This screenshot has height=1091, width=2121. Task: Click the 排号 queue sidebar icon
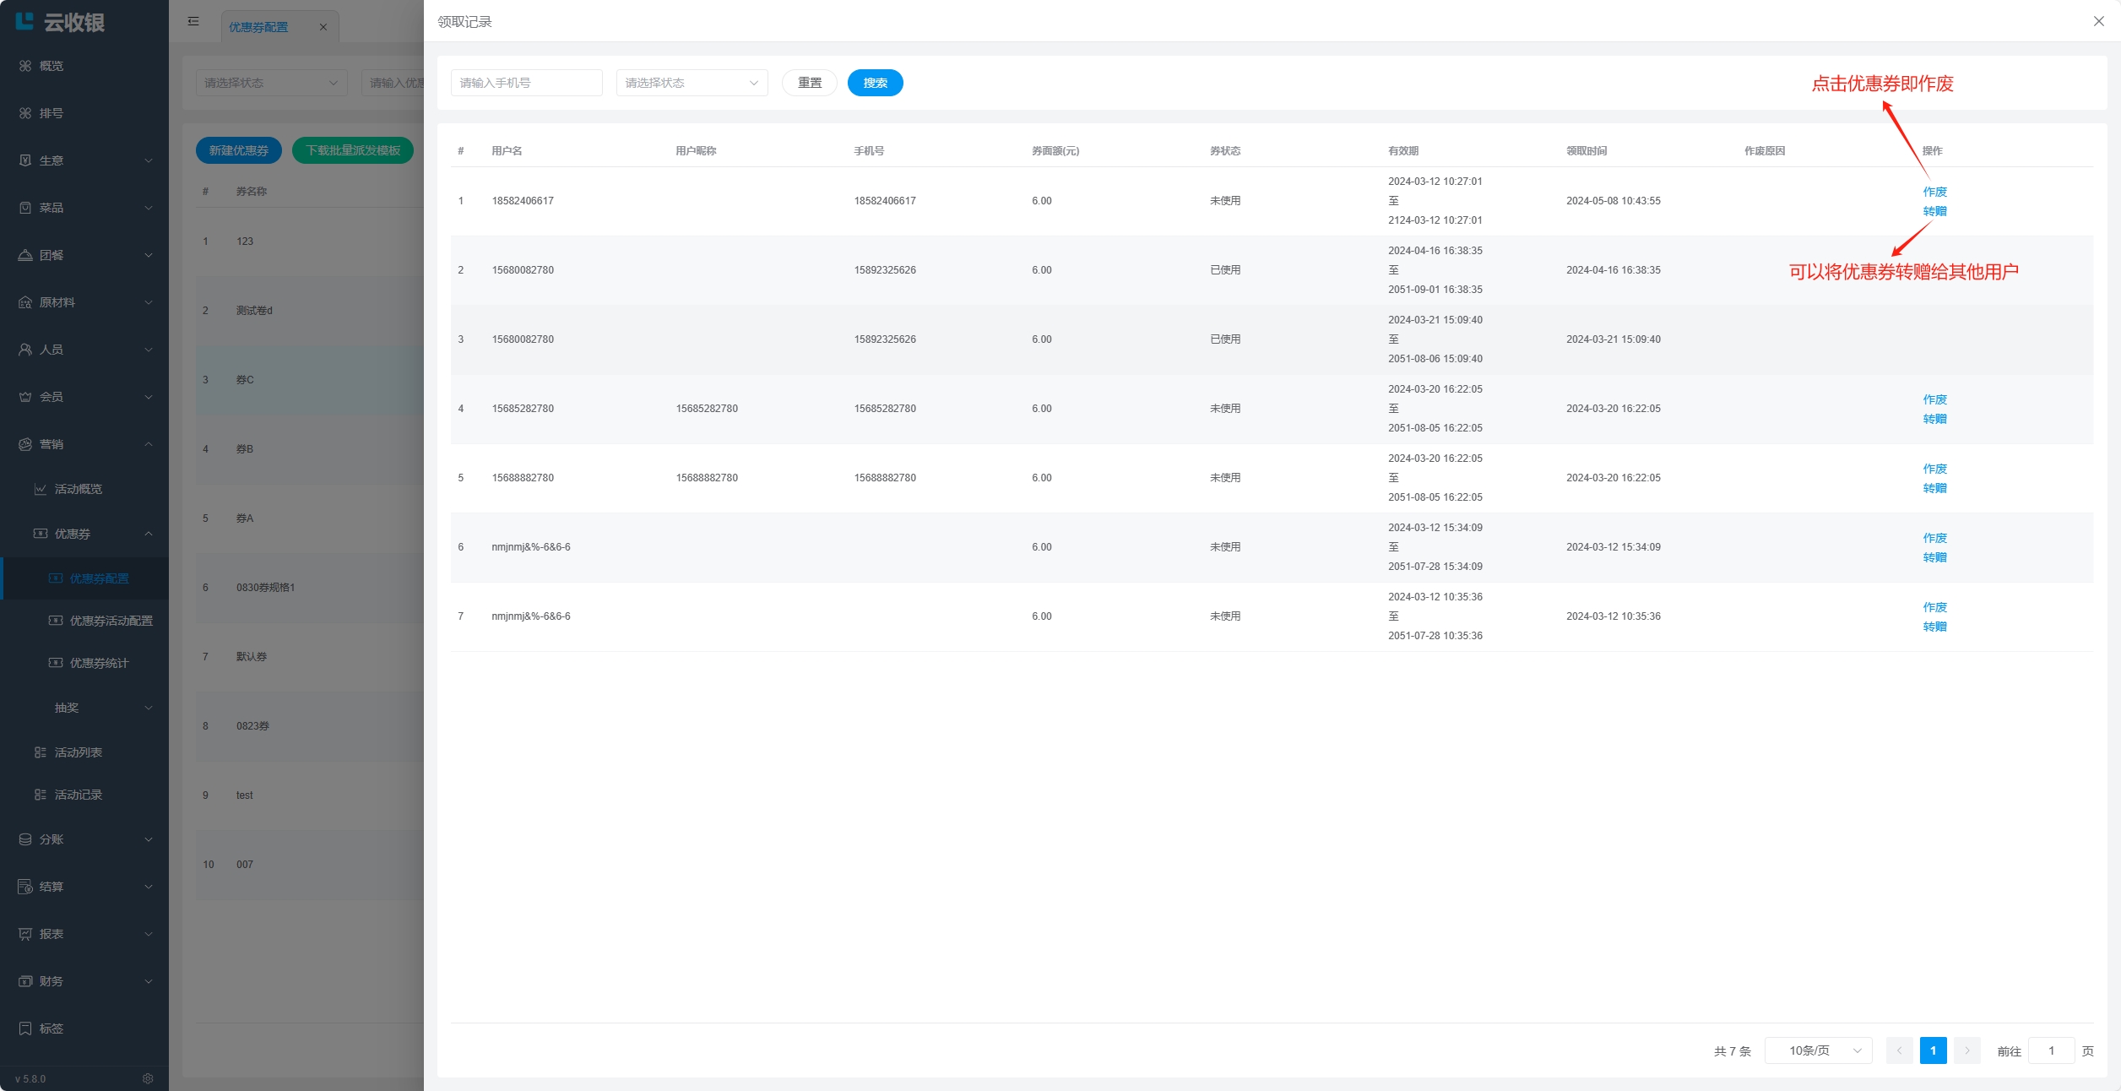point(25,113)
